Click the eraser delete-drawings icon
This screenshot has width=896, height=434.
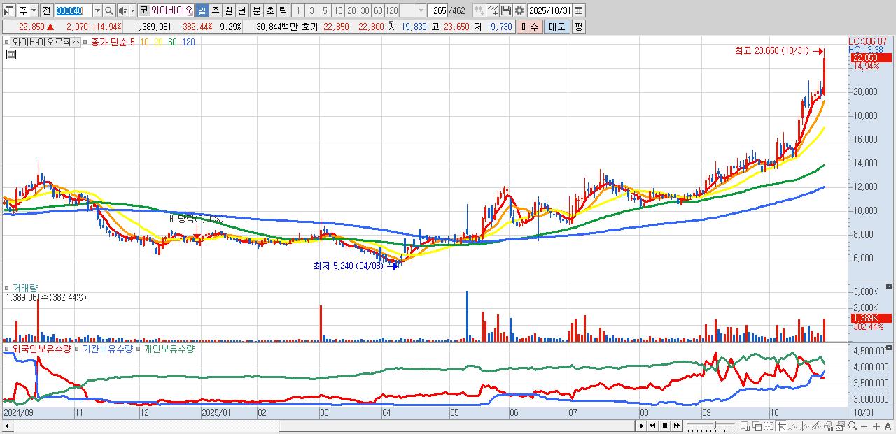(828, 426)
